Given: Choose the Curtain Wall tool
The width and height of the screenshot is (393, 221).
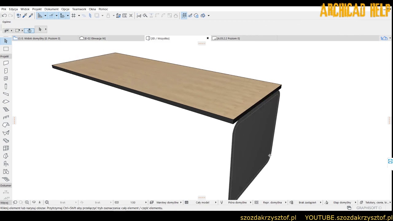Looking at the screenshot, I should 6,148.
